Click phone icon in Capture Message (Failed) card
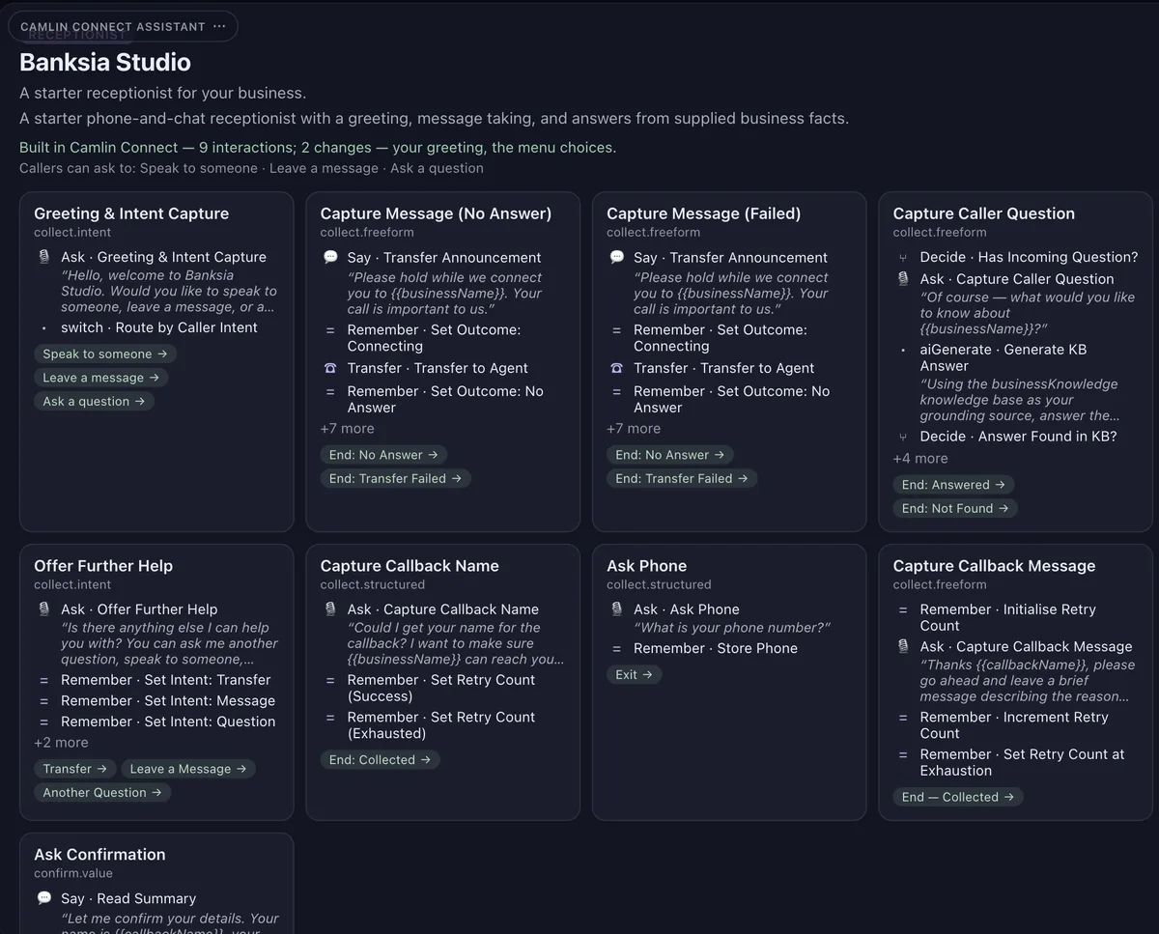1159x934 pixels. pyautogui.click(x=616, y=368)
